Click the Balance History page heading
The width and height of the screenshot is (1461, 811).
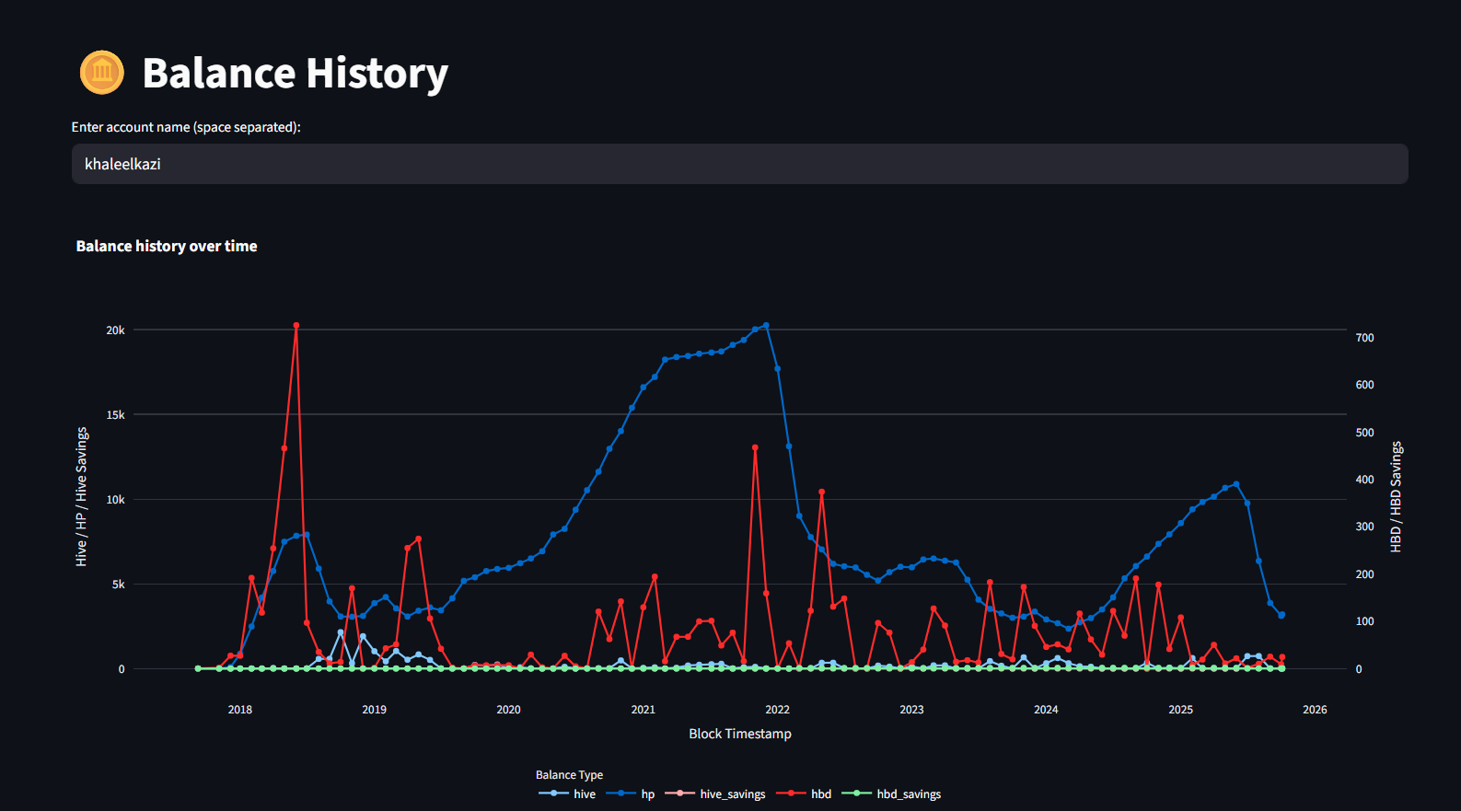295,74
